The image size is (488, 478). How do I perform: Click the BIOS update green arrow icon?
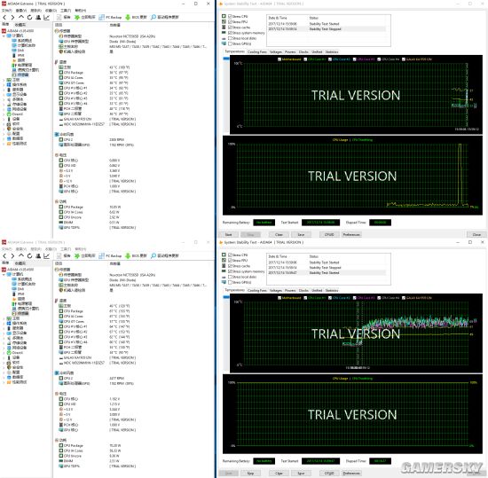[x=128, y=18]
